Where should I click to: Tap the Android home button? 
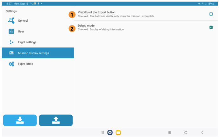click(x=186, y=133)
